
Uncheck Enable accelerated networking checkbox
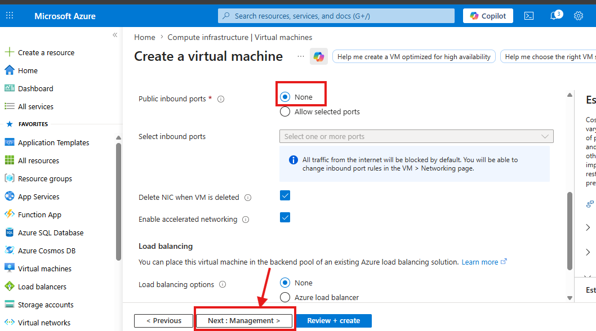point(285,218)
